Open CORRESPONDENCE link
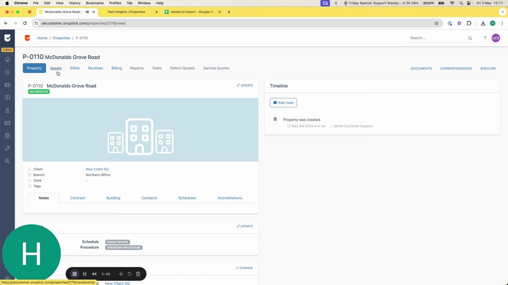This screenshot has width=508, height=285. [x=456, y=68]
